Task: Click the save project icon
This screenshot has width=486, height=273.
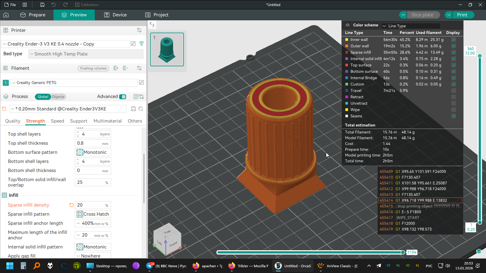Action: click(x=42, y=5)
